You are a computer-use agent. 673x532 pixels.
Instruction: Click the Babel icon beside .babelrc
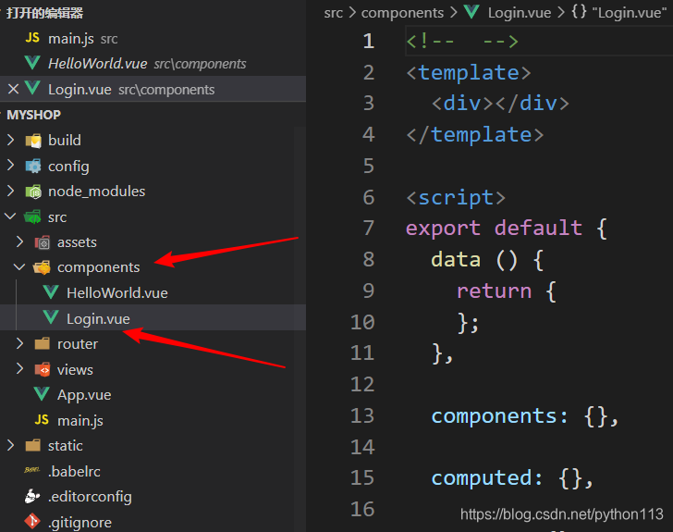[x=32, y=470]
